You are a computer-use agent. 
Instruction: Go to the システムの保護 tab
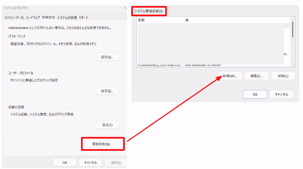pos(67,17)
